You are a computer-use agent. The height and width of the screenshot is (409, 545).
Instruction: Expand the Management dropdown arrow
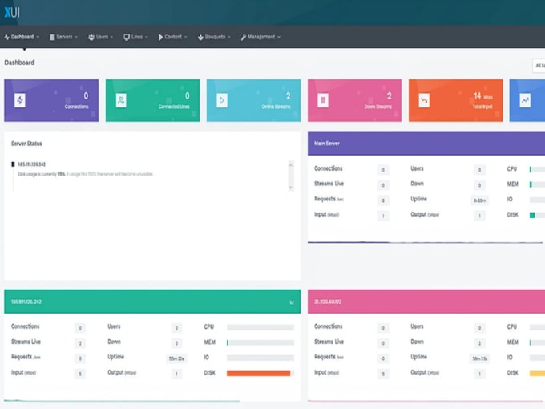click(x=279, y=37)
